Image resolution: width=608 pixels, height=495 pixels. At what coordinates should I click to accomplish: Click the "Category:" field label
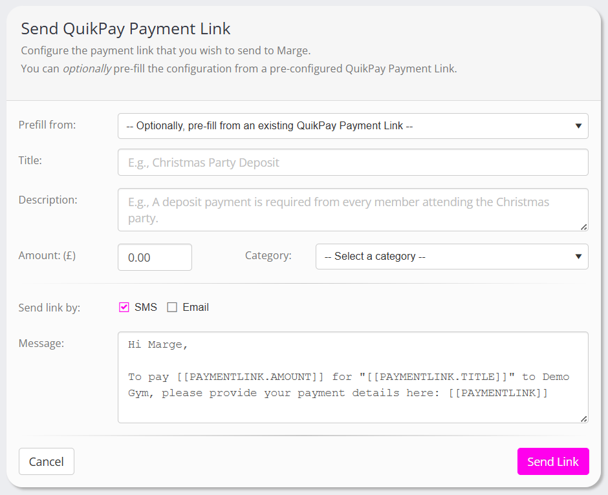pos(268,255)
